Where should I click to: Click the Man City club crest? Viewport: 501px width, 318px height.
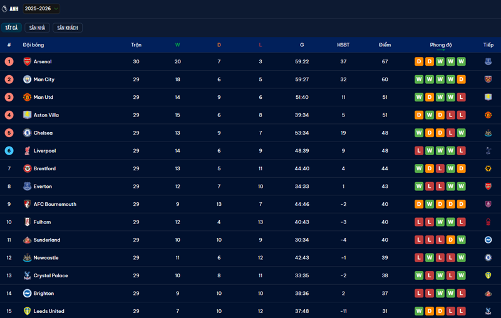[x=27, y=79]
